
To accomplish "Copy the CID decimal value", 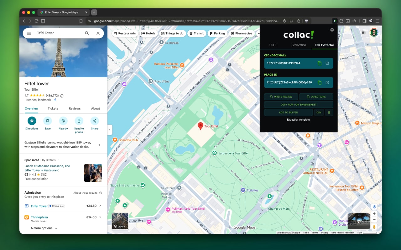I will coord(320,63).
